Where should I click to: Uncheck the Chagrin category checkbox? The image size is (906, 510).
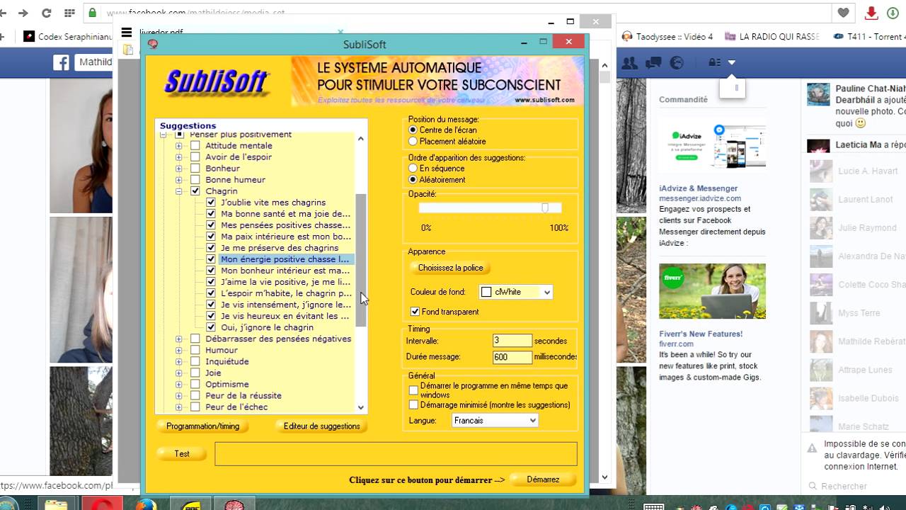(x=195, y=191)
